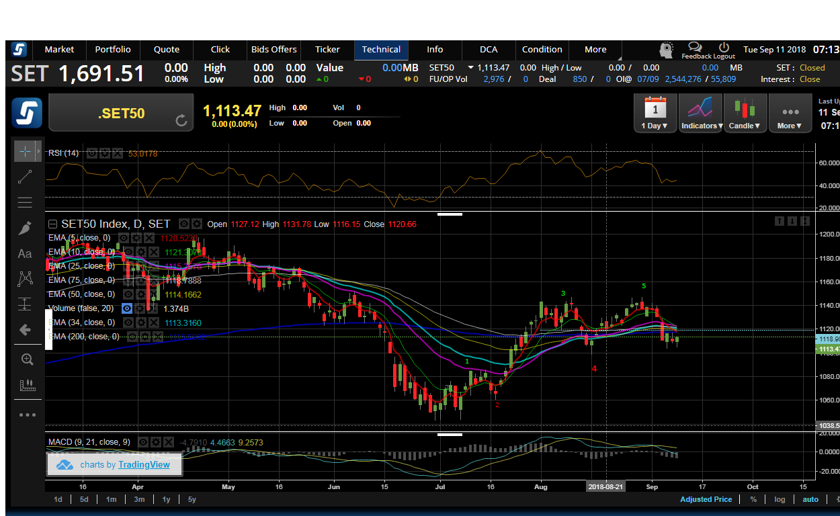Select the crosshair cursor tool
This screenshot has height=516, width=840.
coord(25,152)
